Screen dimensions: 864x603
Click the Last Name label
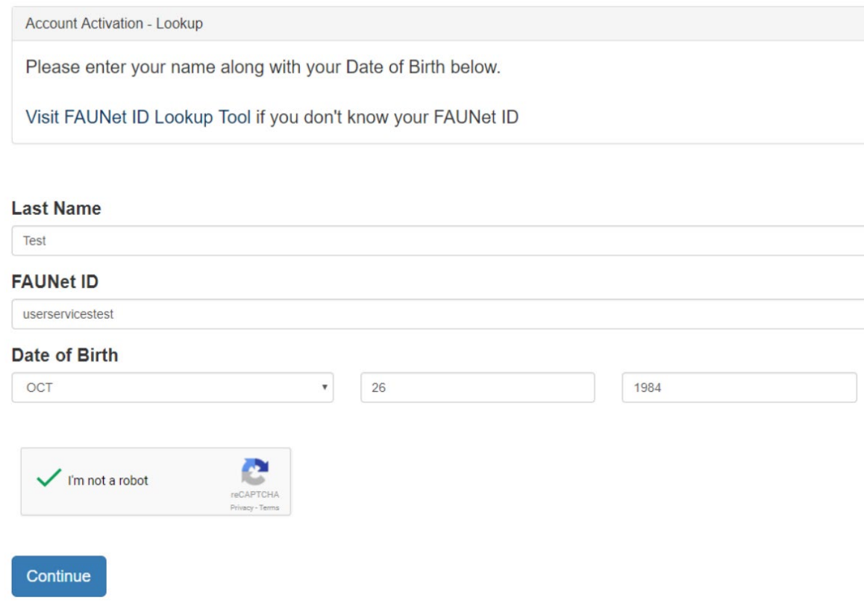pos(56,208)
